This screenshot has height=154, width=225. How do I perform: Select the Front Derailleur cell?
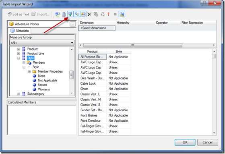click(93, 121)
